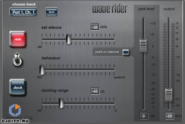The width and height of the screenshot is (185, 124).
Task: Toggle the park on silence checkbox
Action: pos(126,52)
